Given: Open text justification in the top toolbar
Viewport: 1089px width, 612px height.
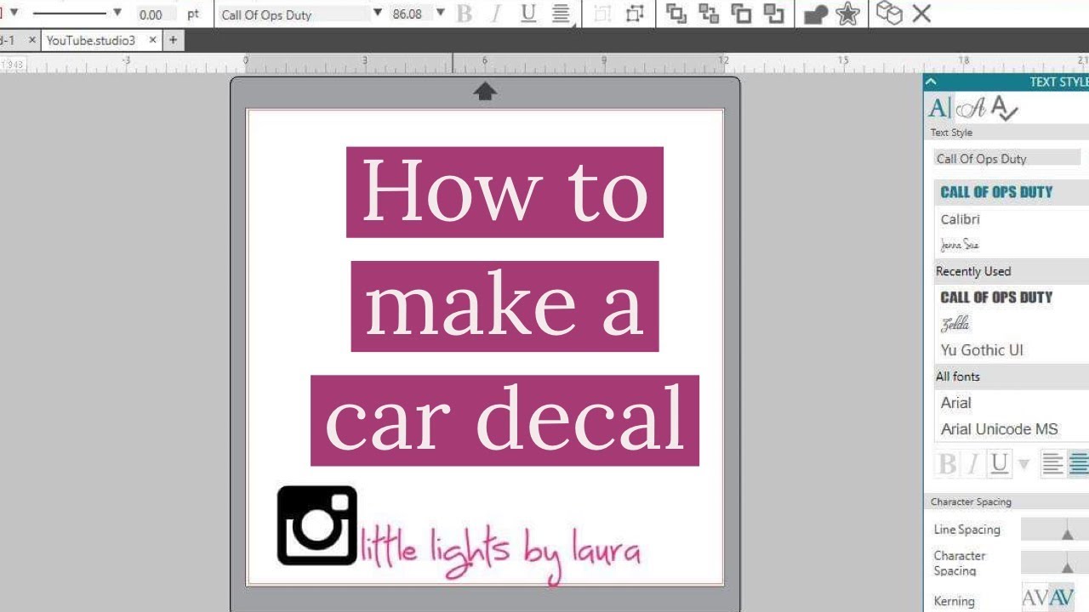Looking at the screenshot, I should coord(562,14).
